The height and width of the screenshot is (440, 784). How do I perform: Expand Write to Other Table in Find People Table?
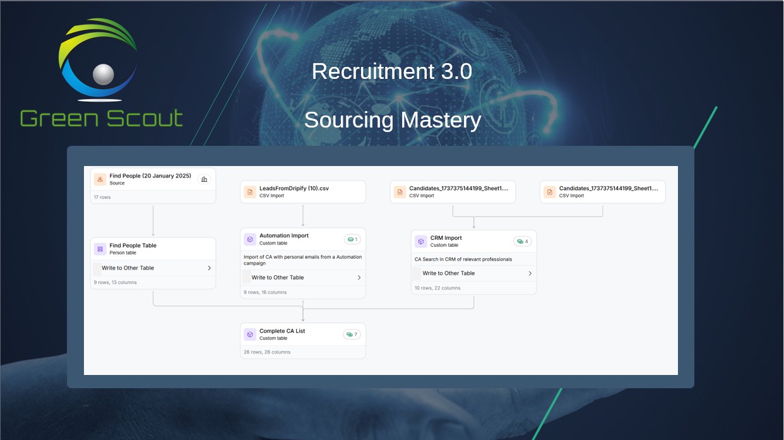coord(209,268)
